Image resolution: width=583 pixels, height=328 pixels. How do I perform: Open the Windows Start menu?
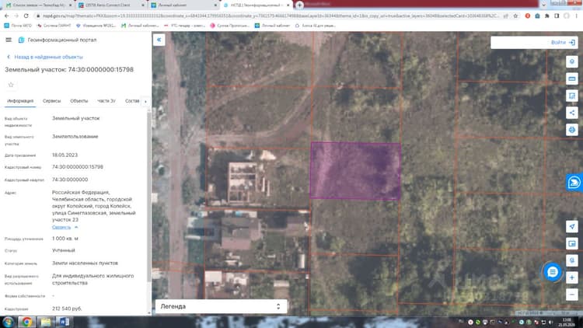(x=9, y=322)
